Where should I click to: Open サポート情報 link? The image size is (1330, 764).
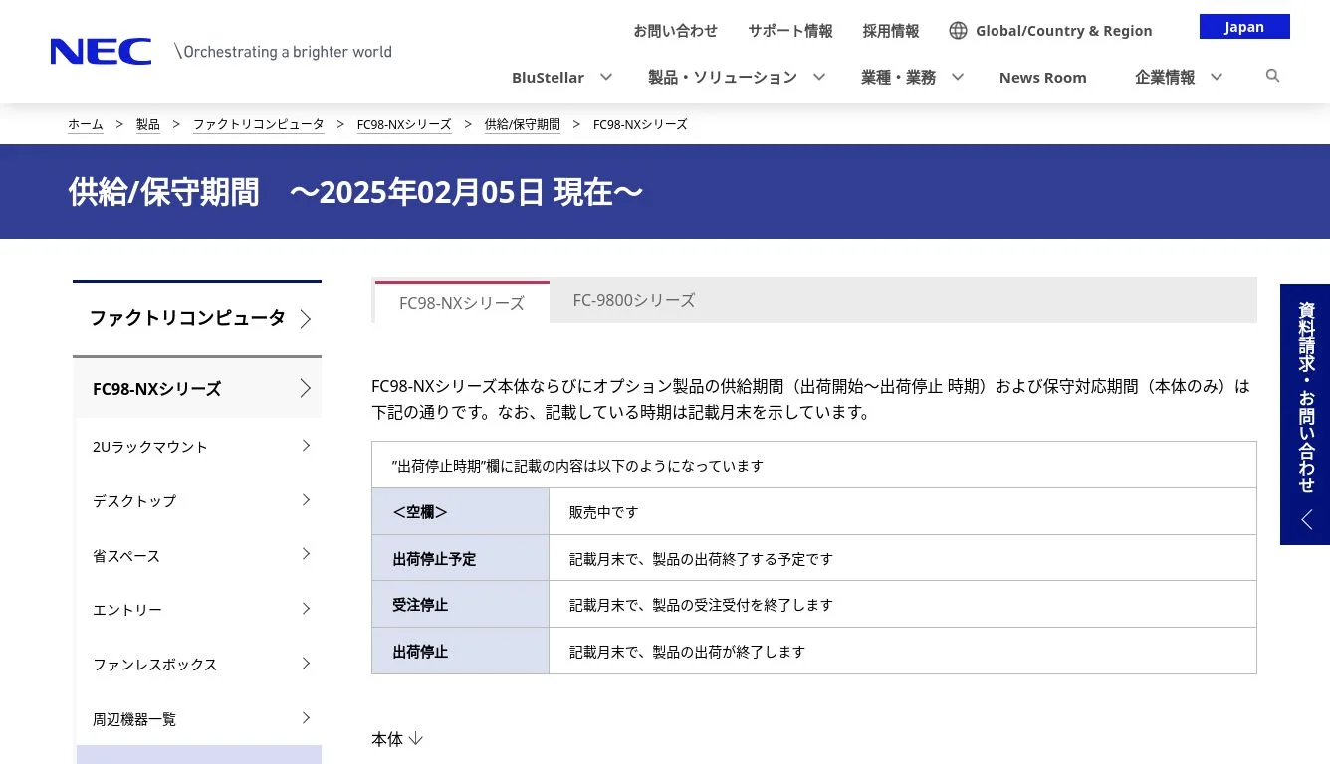(x=790, y=31)
